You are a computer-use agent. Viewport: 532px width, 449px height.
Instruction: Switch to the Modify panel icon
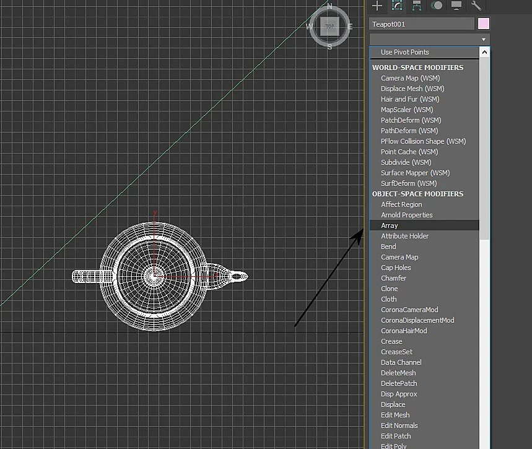(396, 6)
